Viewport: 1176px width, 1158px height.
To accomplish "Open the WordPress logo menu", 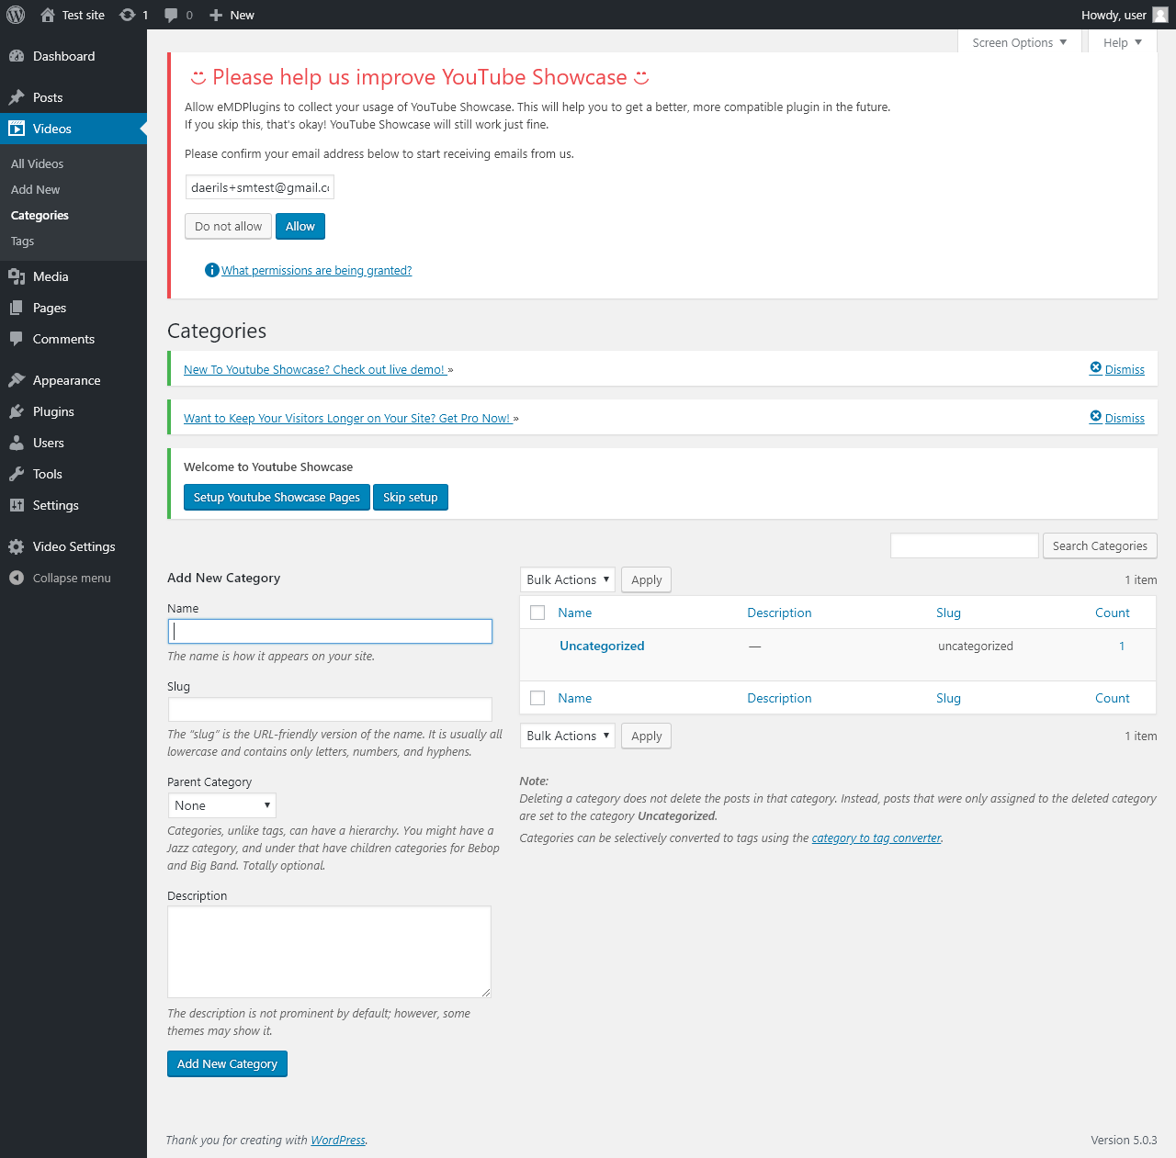I will coord(16,15).
